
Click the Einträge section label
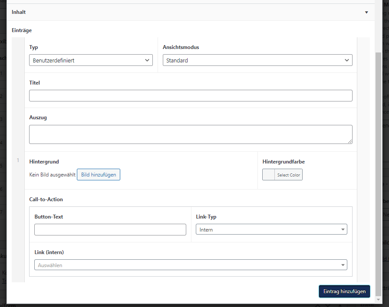pos(22,30)
